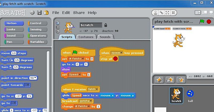Screen dimensions: 214x112
Task: Open the point towards dropdown
Action: (27, 85)
